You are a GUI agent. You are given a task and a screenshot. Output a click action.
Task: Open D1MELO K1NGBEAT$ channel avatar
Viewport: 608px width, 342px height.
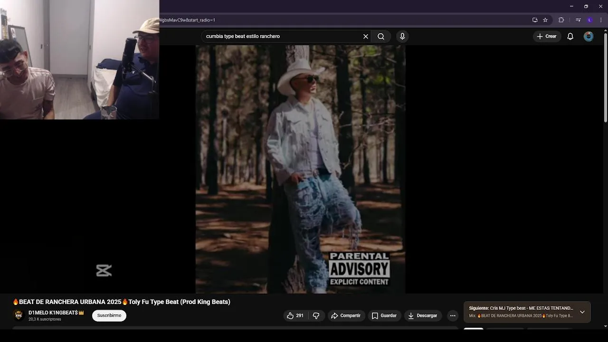coord(19,315)
